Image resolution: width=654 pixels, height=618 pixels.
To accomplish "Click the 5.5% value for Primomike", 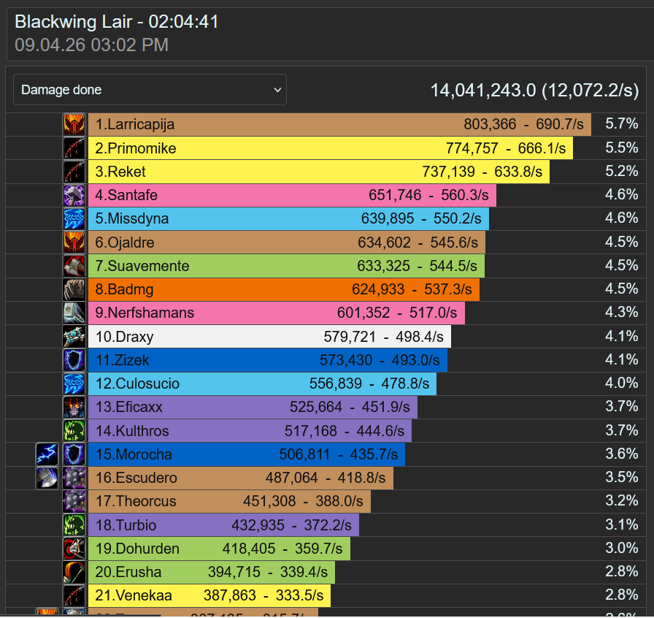I will tap(621, 148).
